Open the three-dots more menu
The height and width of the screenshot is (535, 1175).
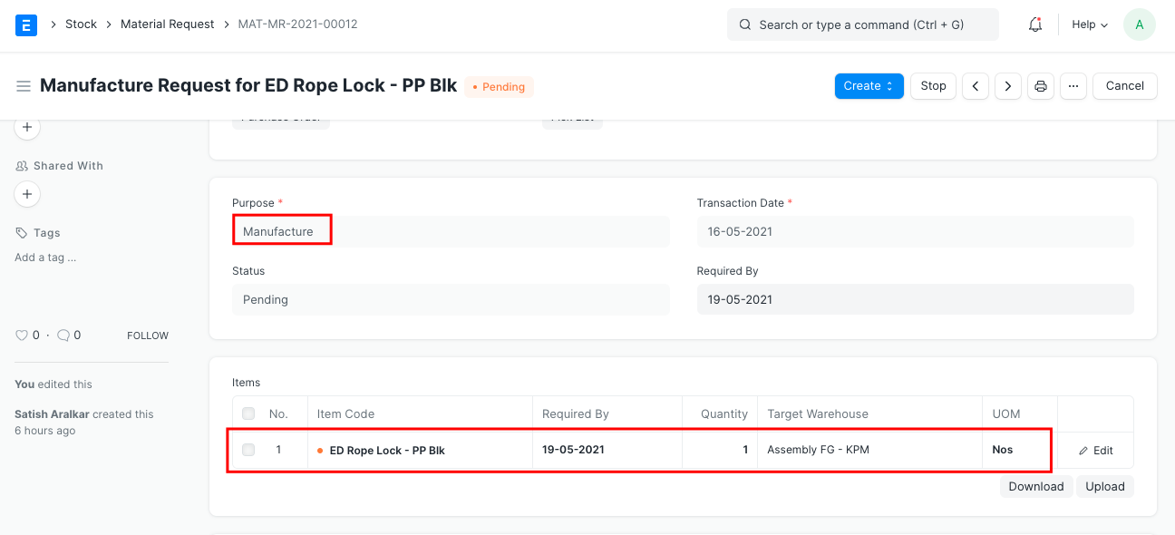[1073, 86]
